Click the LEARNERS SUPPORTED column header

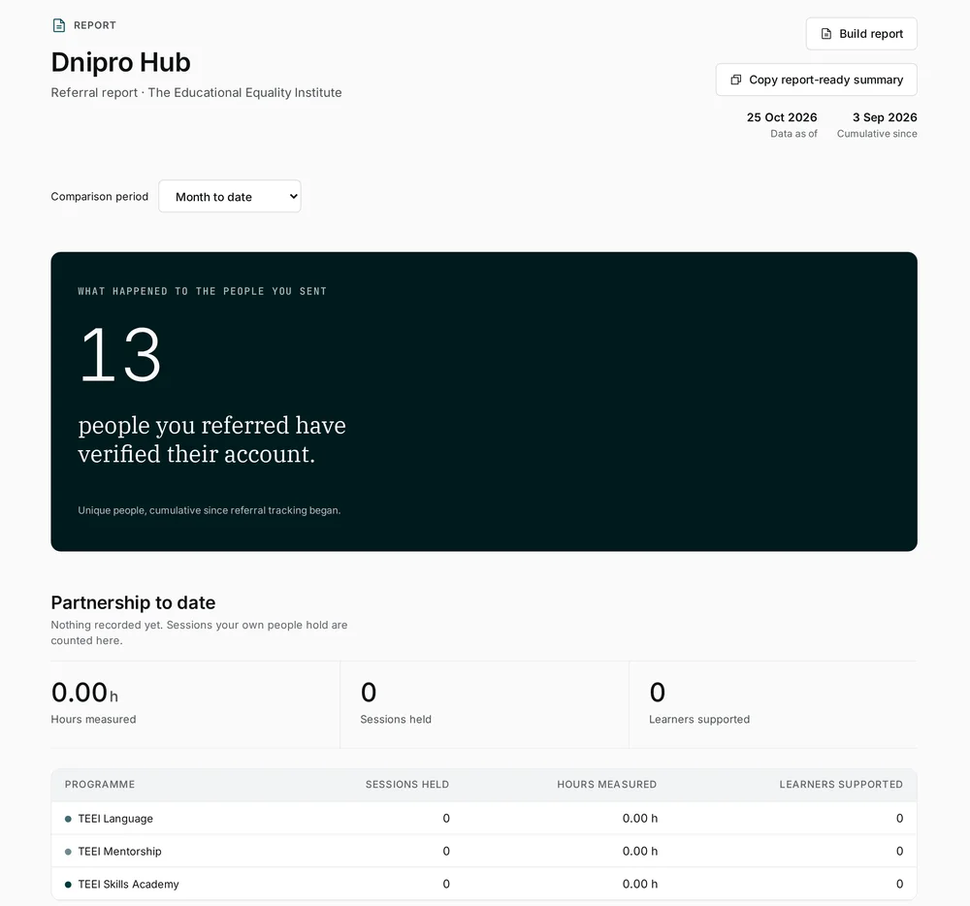841,784
